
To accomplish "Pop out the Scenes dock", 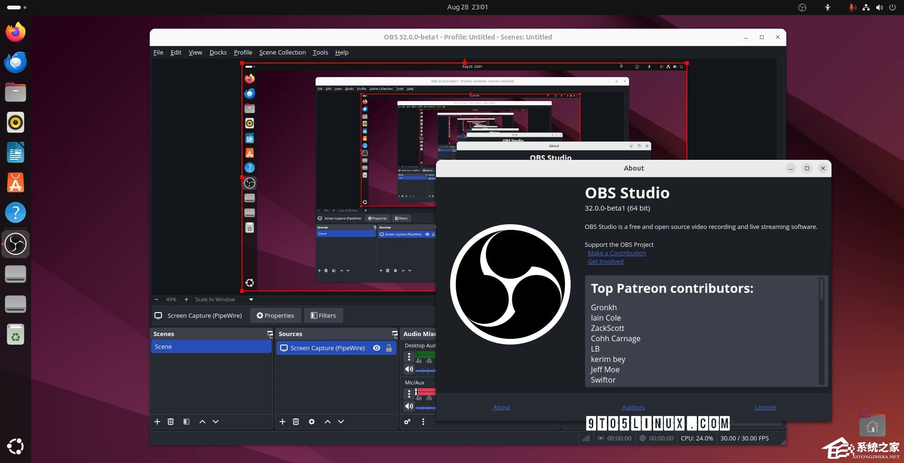I will click(270, 334).
